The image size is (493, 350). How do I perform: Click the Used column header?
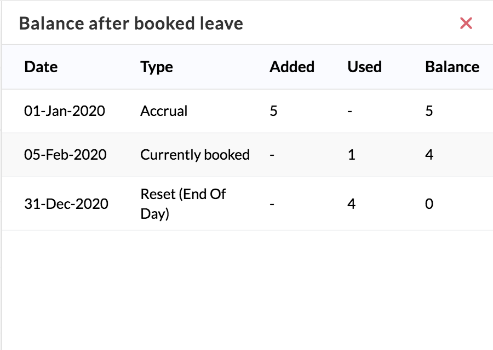tap(364, 67)
